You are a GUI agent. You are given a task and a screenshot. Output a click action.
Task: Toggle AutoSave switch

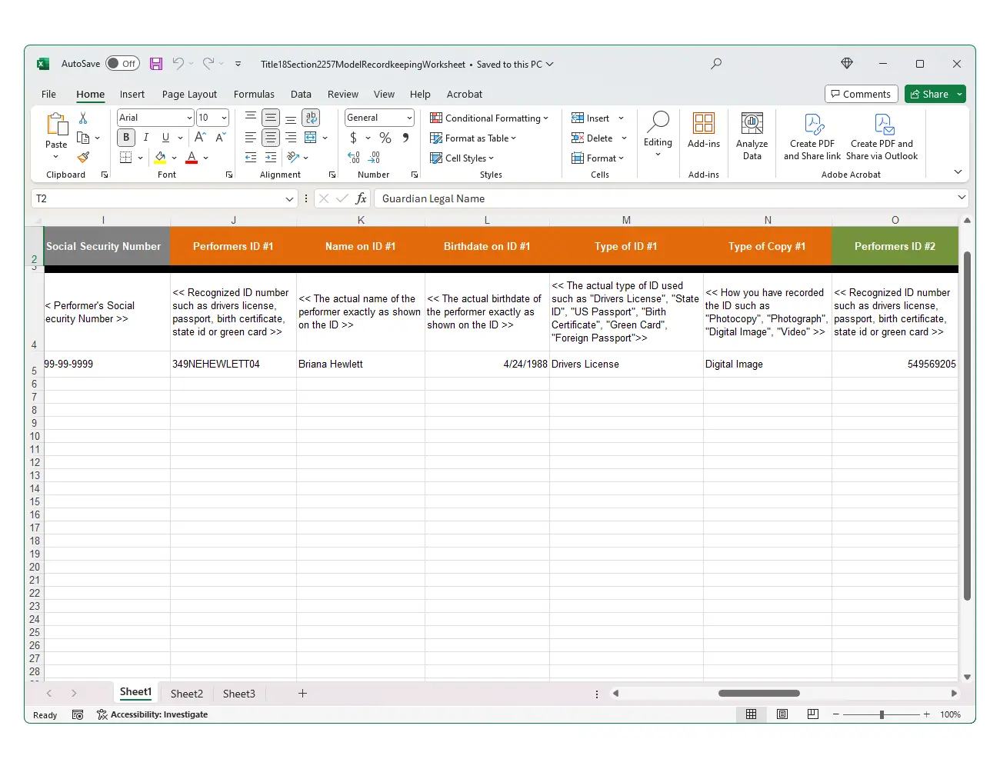[x=123, y=64]
